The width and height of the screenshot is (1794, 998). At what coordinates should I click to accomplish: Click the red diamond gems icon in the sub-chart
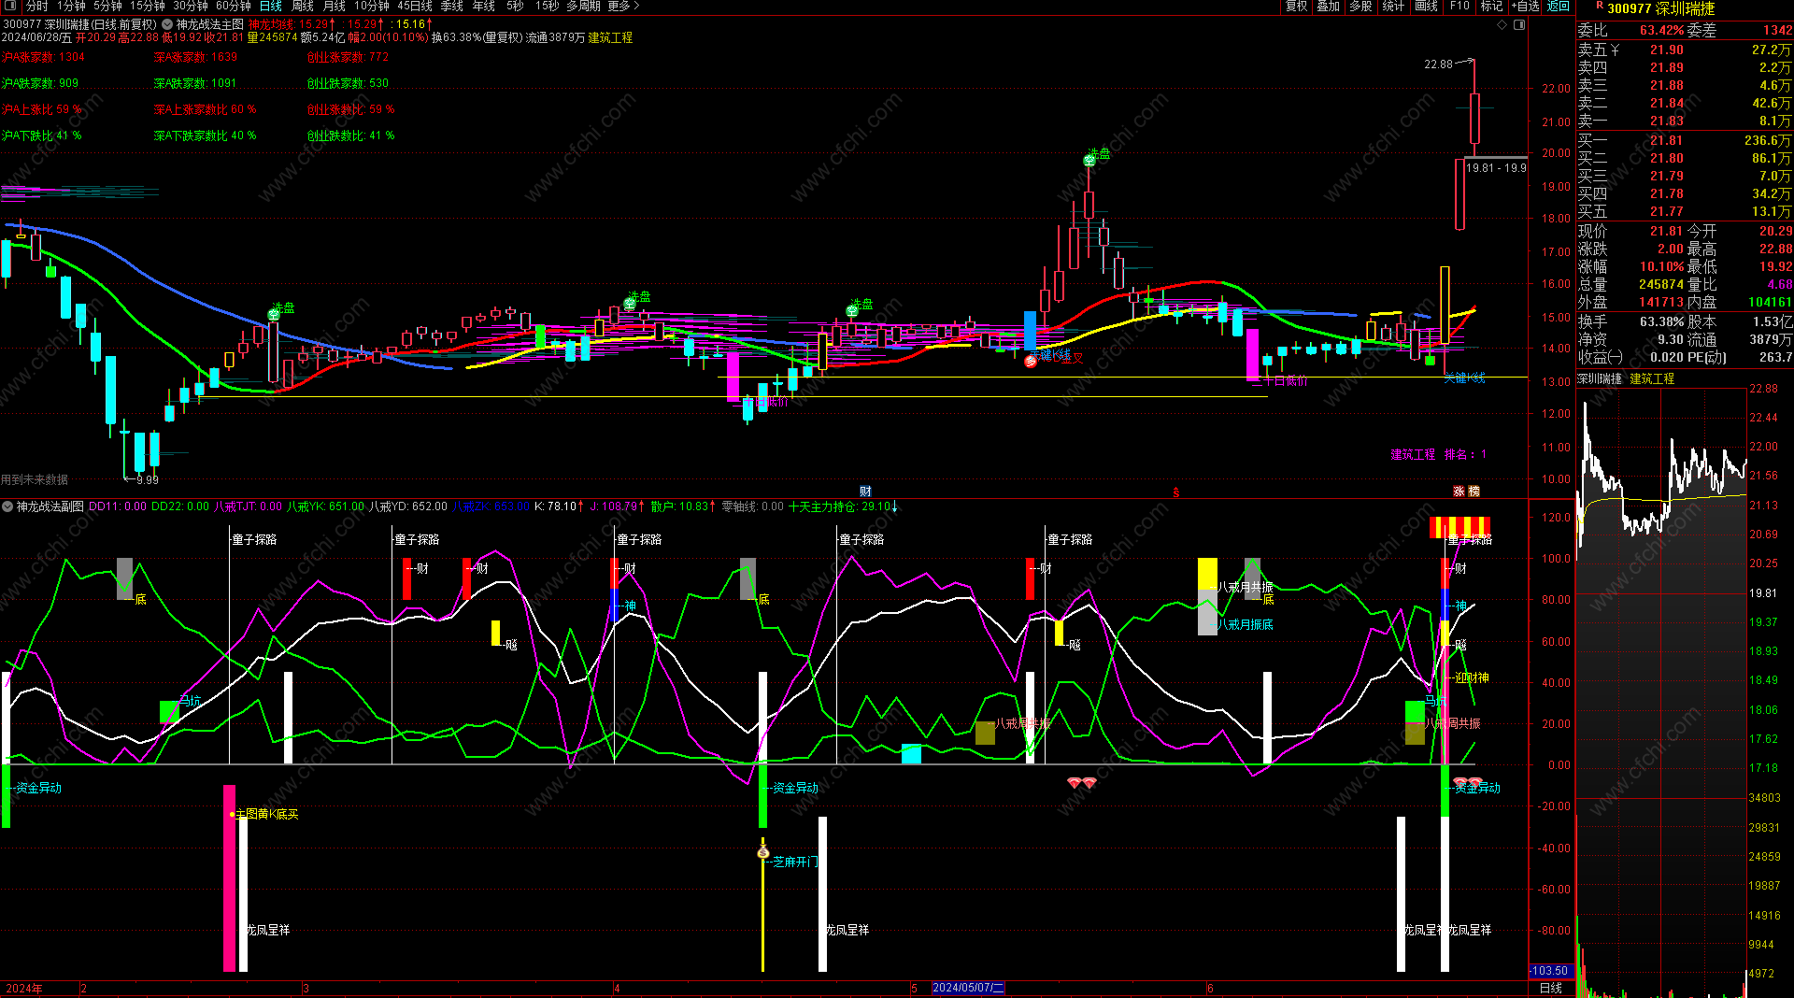point(1082,783)
